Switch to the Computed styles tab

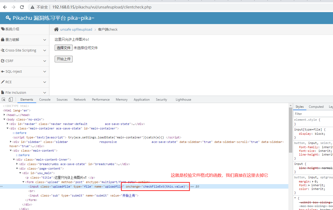click(x=316, y=107)
